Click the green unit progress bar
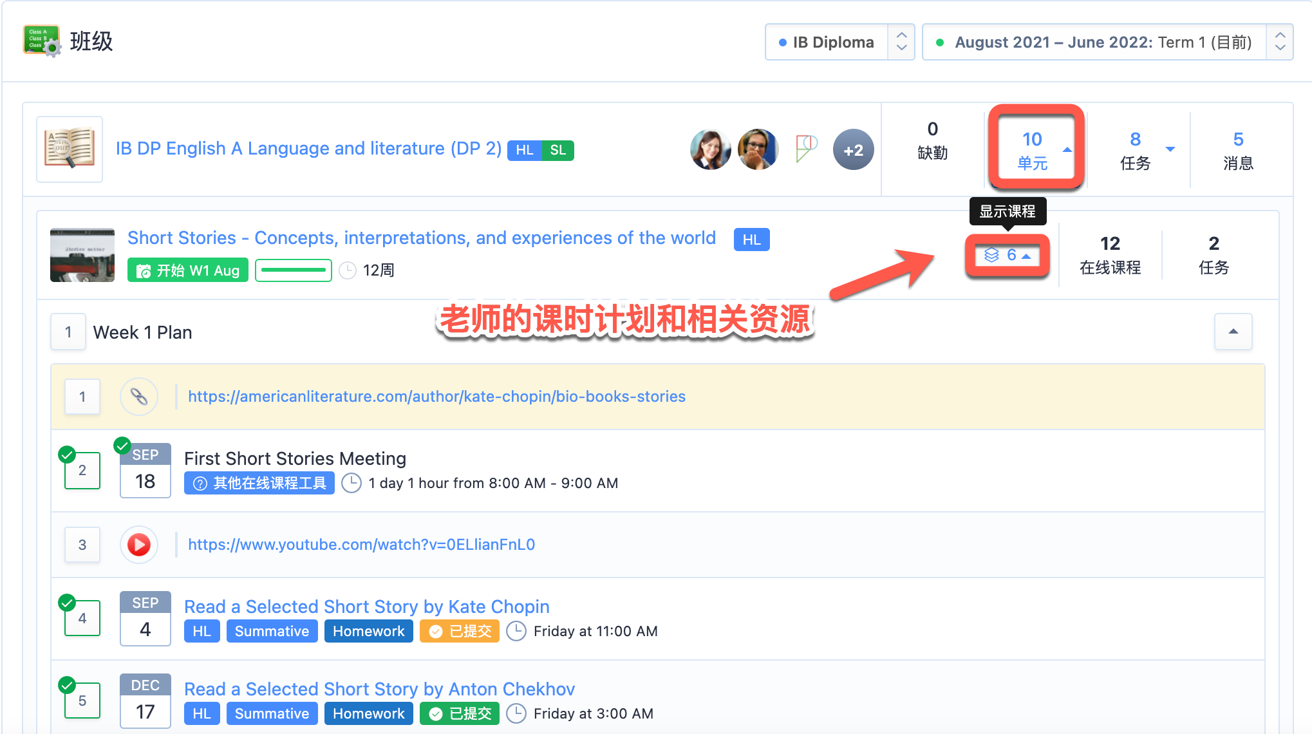The height and width of the screenshot is (734, 1312). point(294,270)
